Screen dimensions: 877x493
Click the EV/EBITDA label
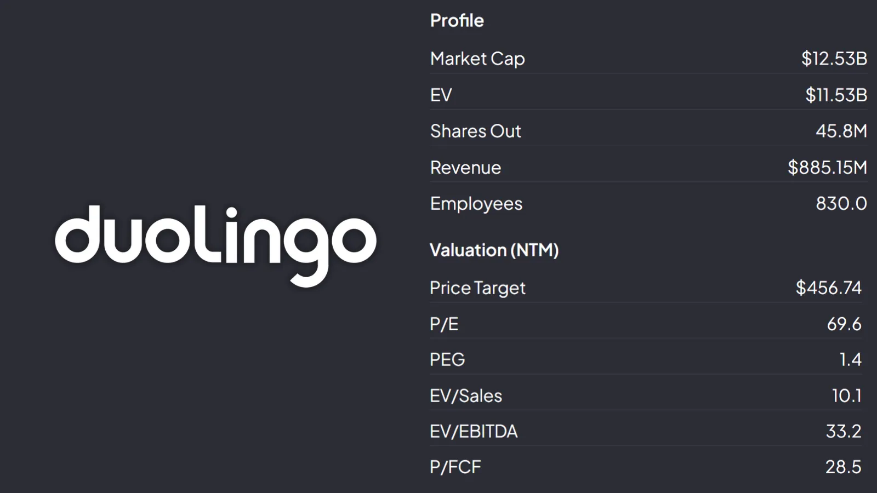click(x=474, y=431)
